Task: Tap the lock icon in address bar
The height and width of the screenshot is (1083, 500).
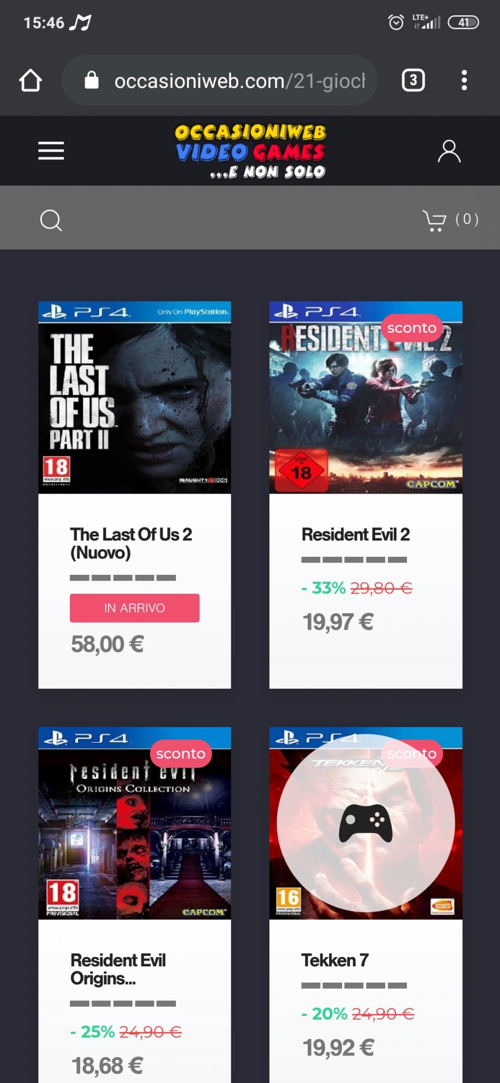Action: pos(91,81)
